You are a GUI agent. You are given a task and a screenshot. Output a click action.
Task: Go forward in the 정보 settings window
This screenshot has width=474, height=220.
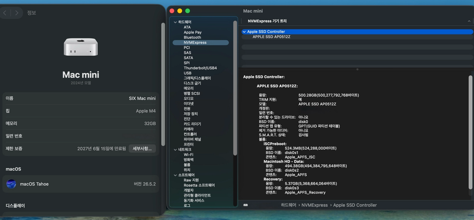[x=17, y=13]
